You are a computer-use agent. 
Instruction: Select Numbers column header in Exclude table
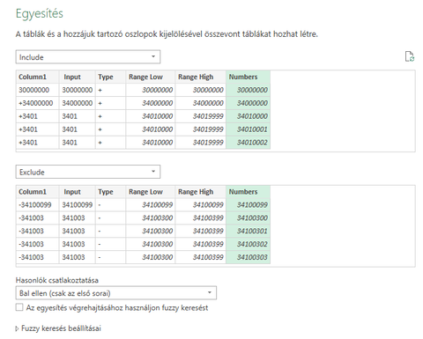[x=249, y=192]
